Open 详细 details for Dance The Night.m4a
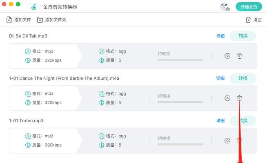This screenshot has width=267, height=163. tap(220, 78)
